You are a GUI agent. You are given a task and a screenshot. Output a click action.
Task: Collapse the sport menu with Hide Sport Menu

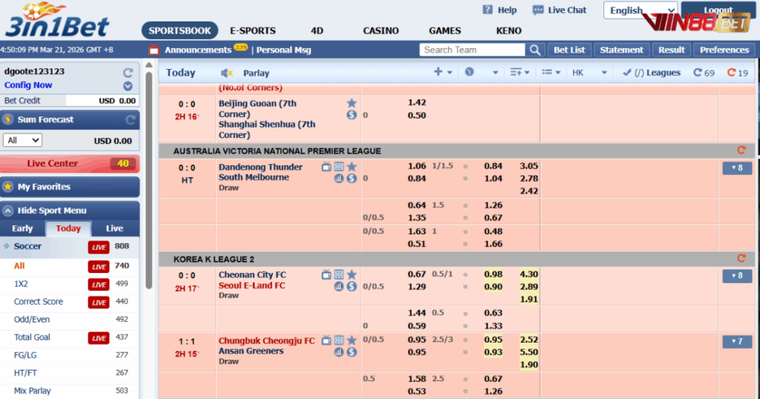pyautogui.click(x=70, y=211)
